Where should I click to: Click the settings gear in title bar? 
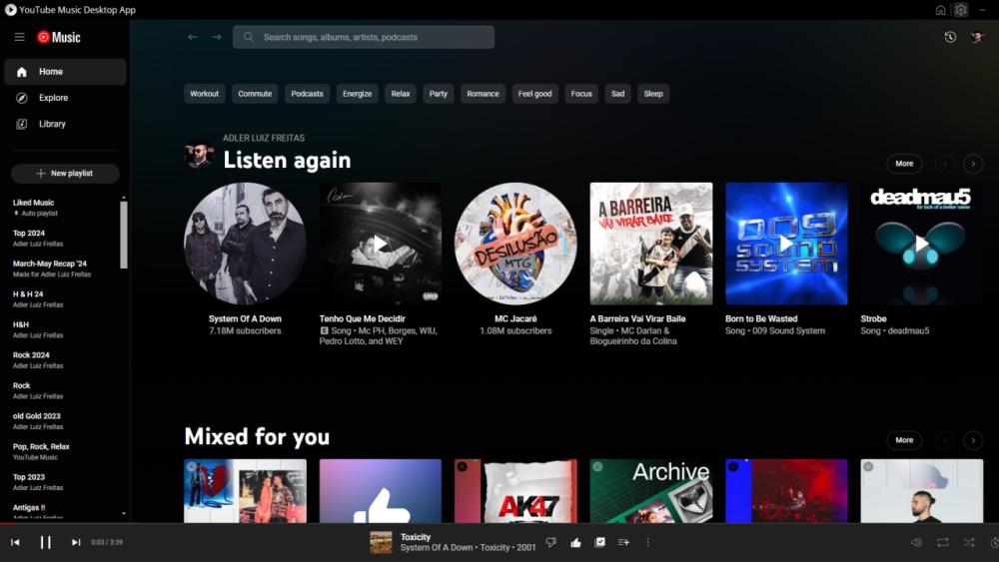(960, 10)
